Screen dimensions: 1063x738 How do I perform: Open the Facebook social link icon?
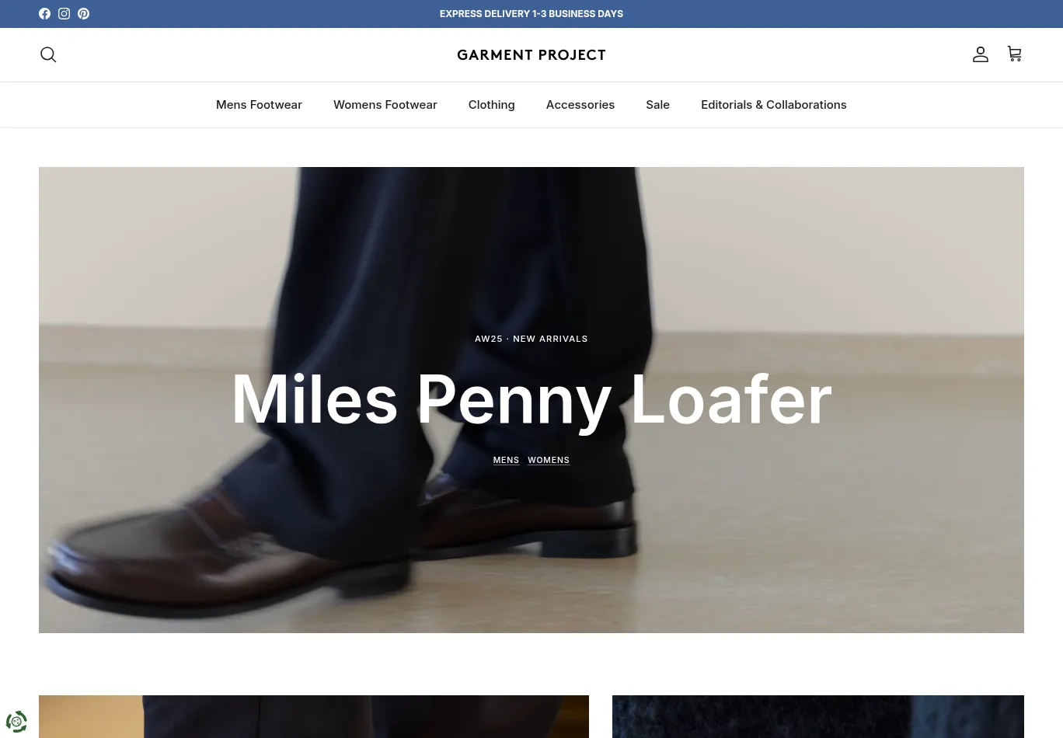click(44, 13)
